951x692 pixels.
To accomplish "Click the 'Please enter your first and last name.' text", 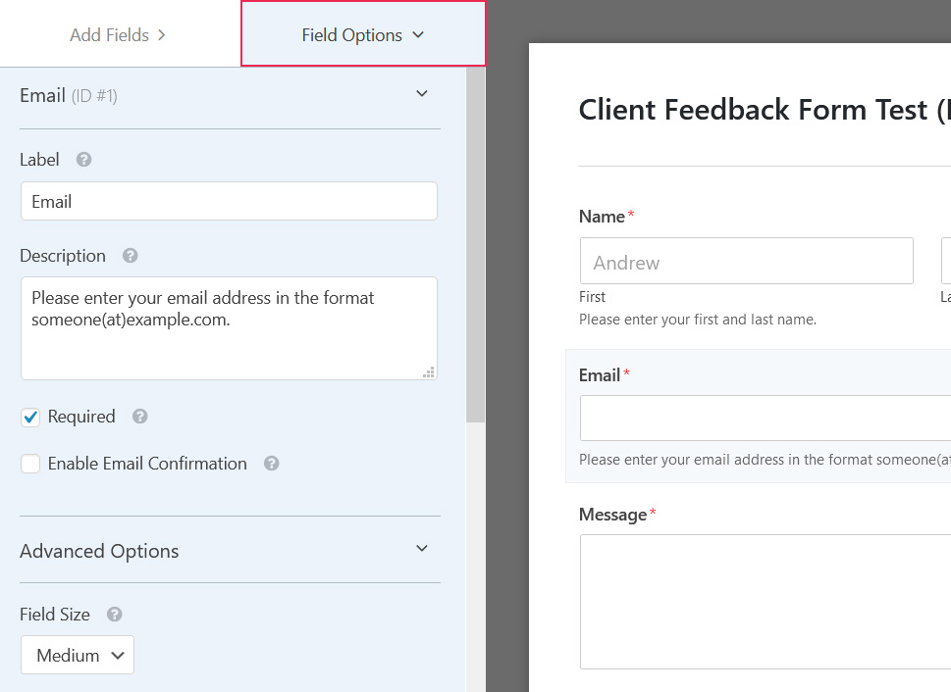I will click(x=698, y=320).
